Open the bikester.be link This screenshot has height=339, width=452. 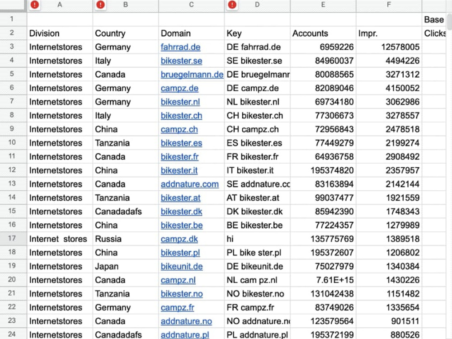click(182, 225)
